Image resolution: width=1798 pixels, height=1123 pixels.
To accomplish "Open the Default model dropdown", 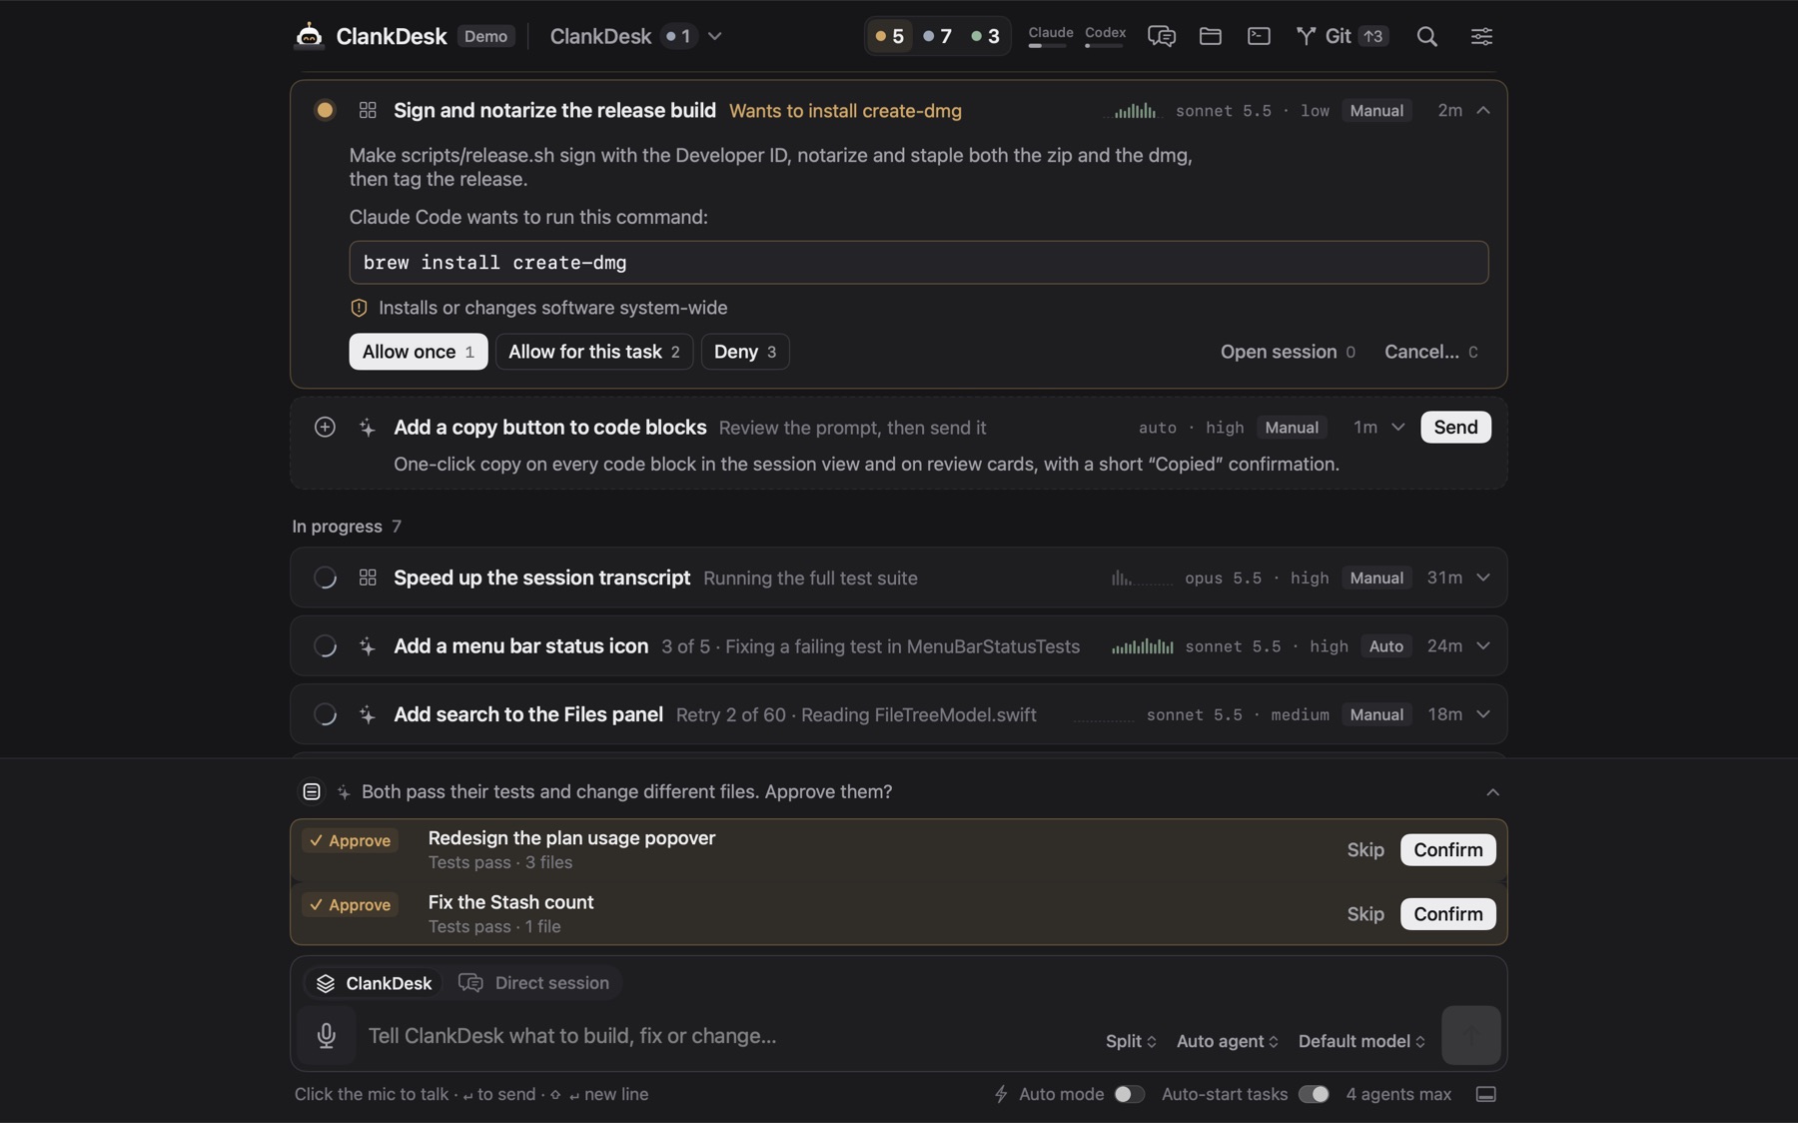I will click(x=1361, y=1041).
